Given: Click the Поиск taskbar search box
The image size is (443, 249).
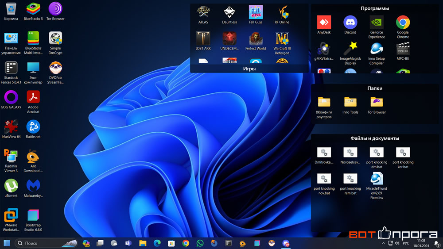Looking at the screenshot, I should 46,243.
